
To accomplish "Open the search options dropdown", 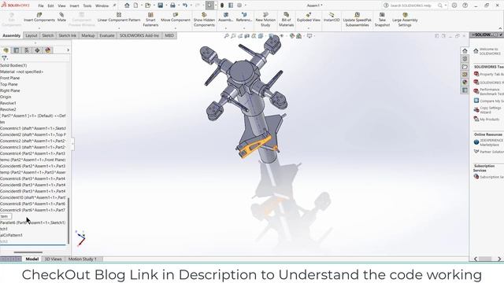I will tap(445, 6).
